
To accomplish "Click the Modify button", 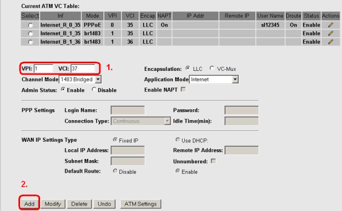I will [x=53, y=204].
